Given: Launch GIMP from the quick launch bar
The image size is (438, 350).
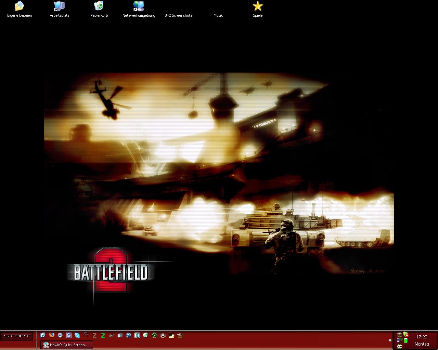Looking at the screenshot, I should (x=112, y=335).
